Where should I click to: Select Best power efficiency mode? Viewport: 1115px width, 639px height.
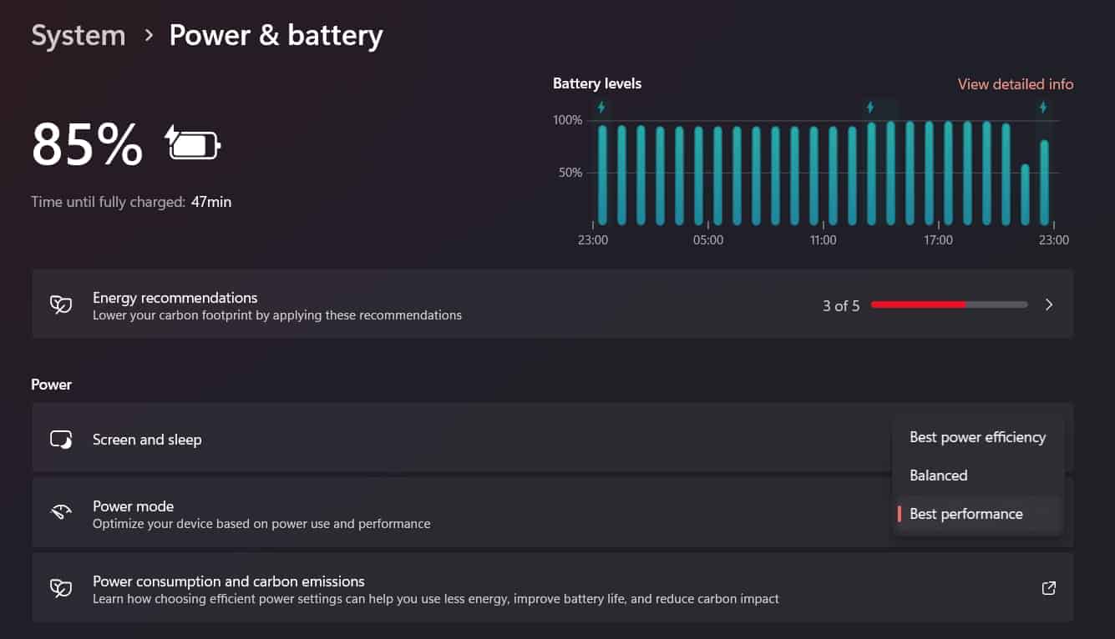977,437
